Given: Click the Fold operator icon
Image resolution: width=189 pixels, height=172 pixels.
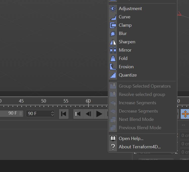Looking at the screenshot, I should point(113,58).
